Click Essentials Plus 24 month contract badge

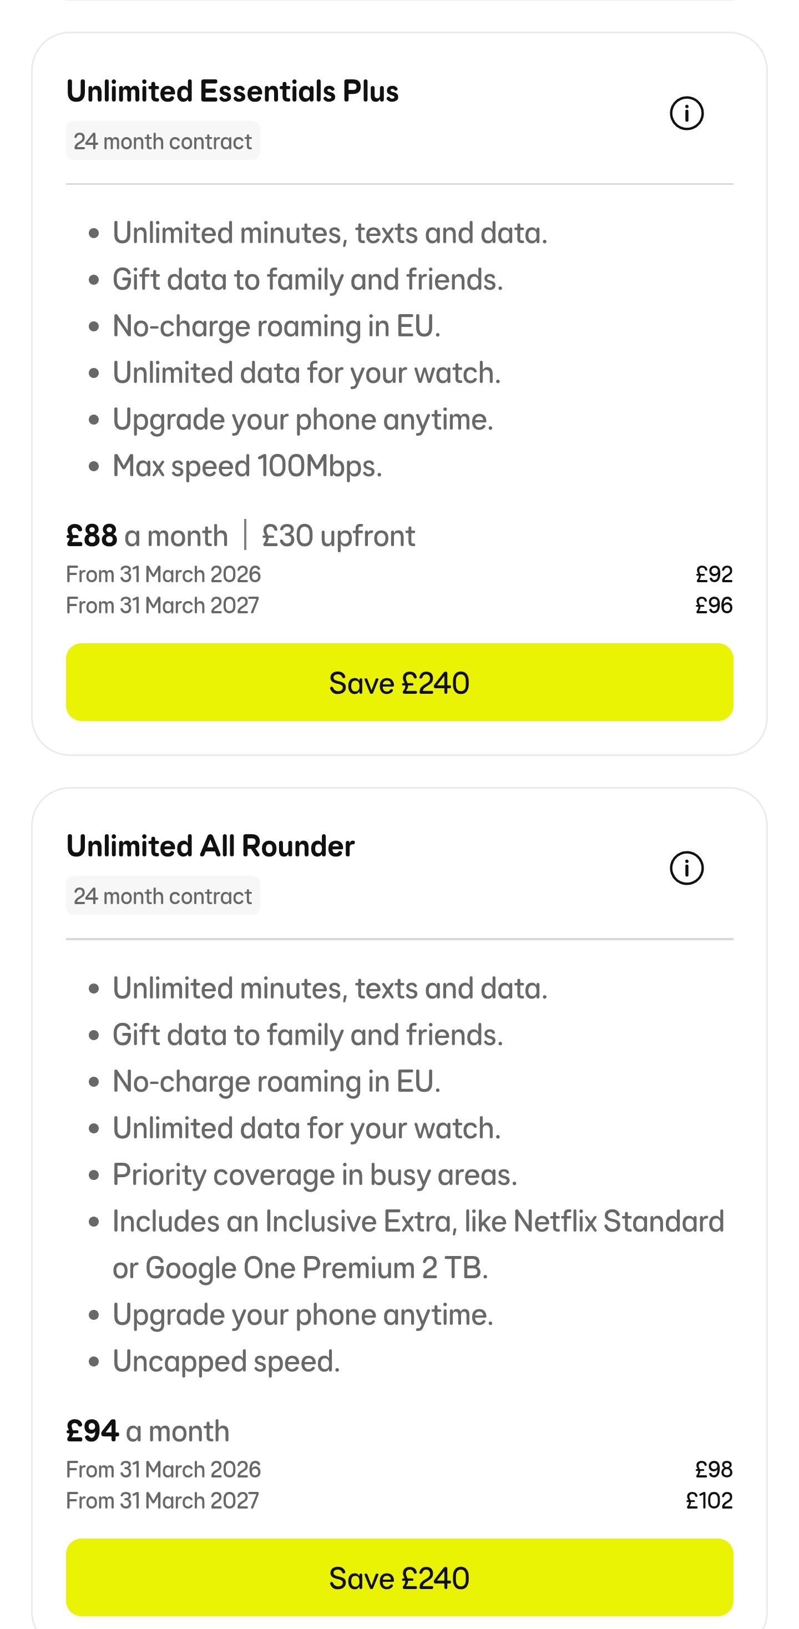[x=163, y=141]
